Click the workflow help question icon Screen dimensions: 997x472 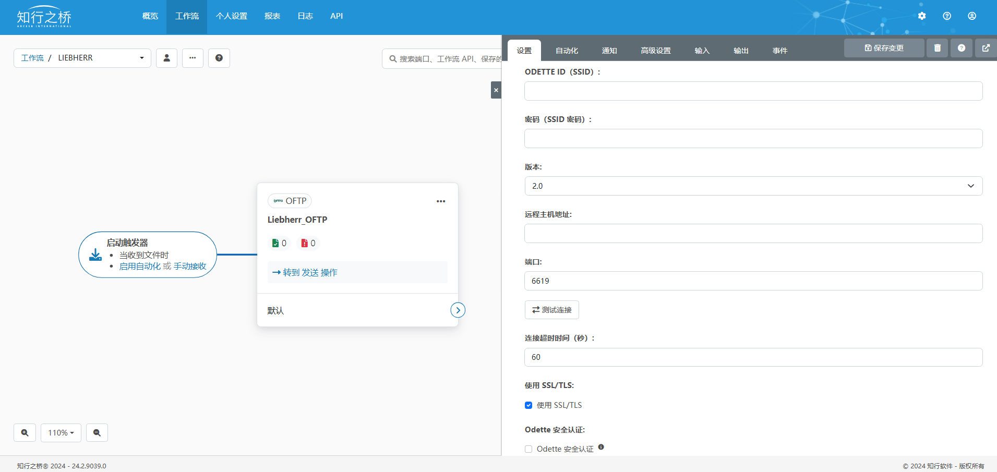[219, 58]
